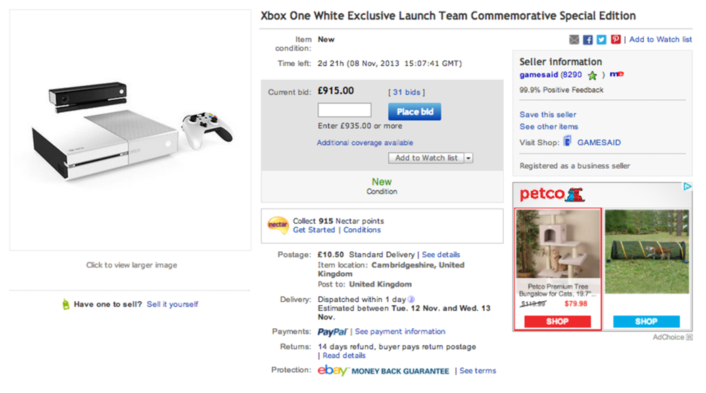This screenshot has width=706, height=393.
Task: Click the delivery help question mark icon
Action: click(x=411, y=299)
